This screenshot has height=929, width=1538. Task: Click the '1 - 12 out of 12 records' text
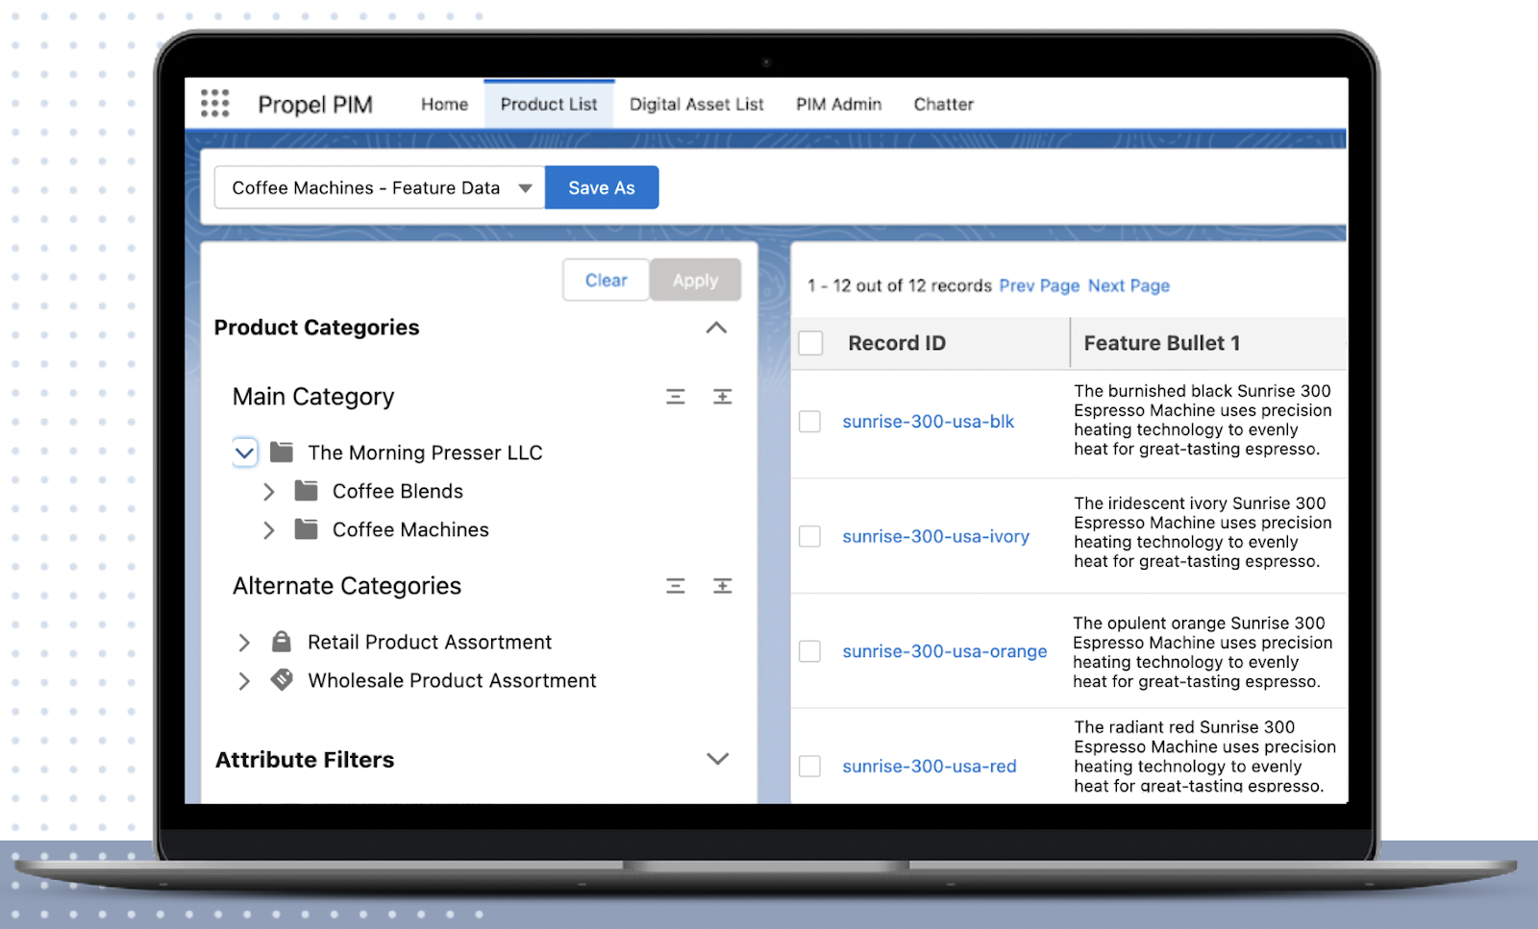pos(900,285)
